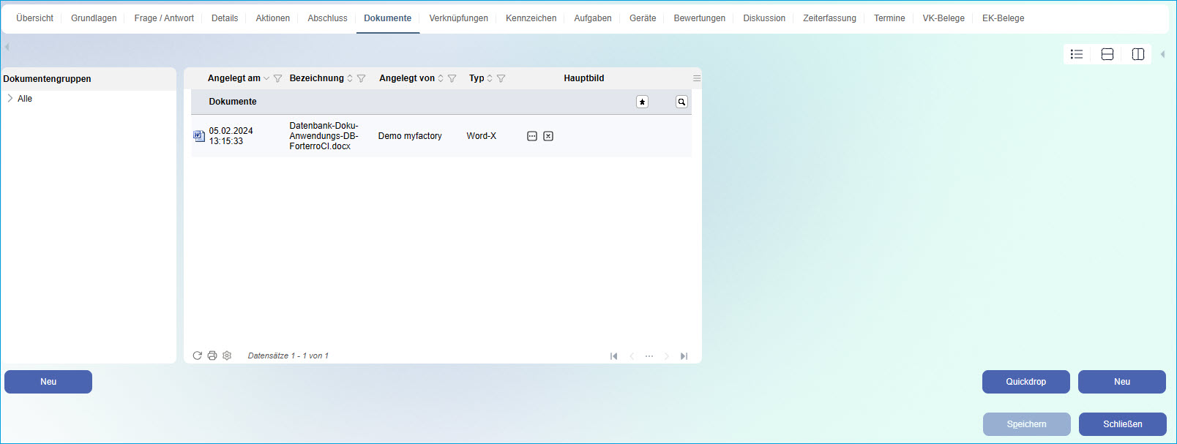Open the Geräte tab
1177x444 pixels.
[643, 18]
